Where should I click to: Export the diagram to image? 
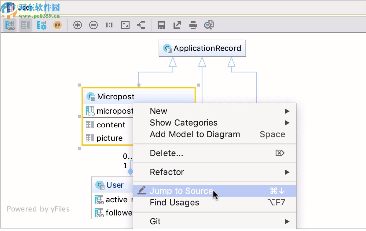point(177,25)
